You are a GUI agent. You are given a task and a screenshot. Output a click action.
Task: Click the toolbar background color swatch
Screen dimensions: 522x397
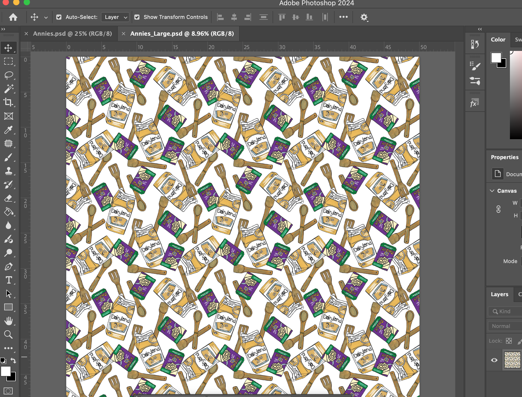pos(13,378)
